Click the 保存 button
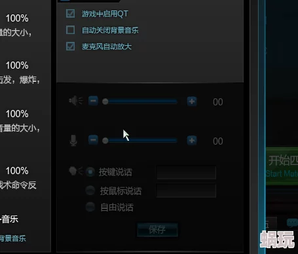The height and width of the screenshot is (254, 298). (x=157, y=230)
